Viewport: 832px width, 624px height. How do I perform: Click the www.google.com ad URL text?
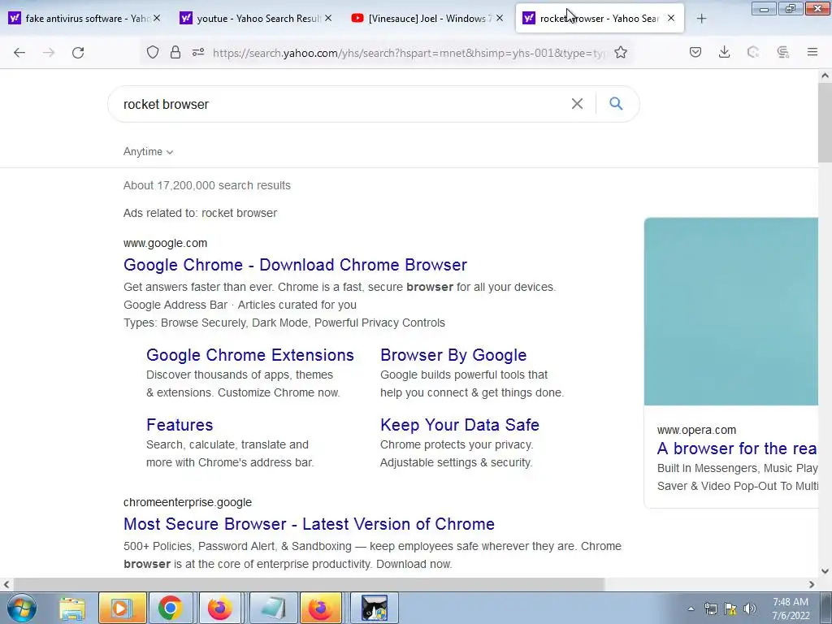pyautogui.click(x=165, y=243)
